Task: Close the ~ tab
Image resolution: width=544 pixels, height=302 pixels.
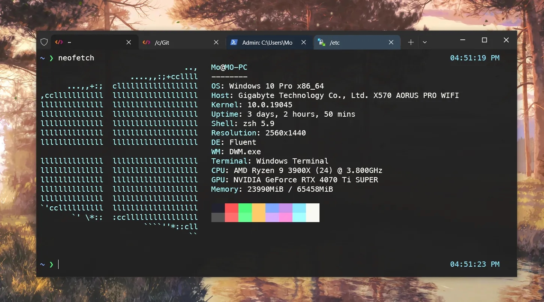Action: coord(129,42)
